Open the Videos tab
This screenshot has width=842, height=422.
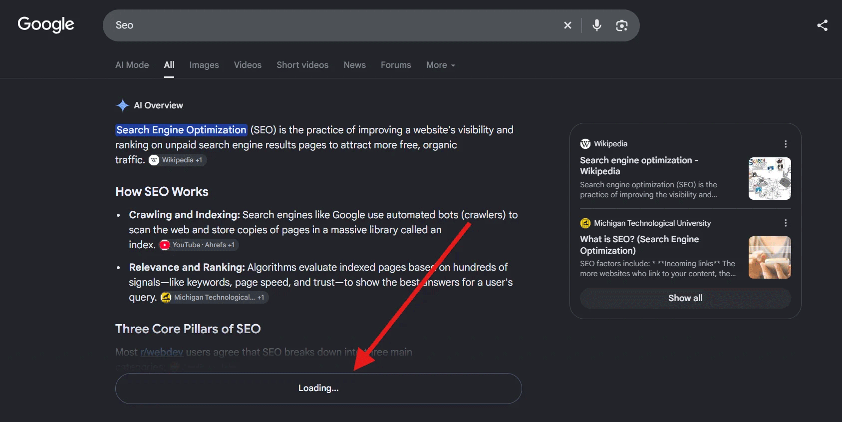pyautogui.click(x=248, y=65)
